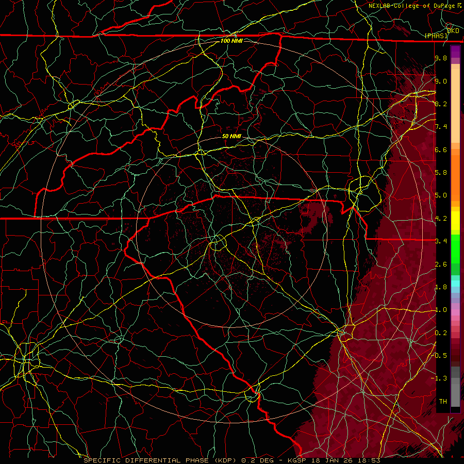Screen dimensions: 464x464
Task: Click the KGSP station identifier in the footer
Action: click(297, 460)
